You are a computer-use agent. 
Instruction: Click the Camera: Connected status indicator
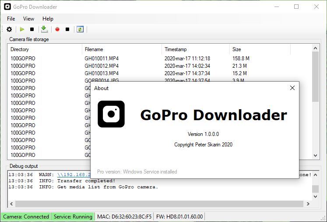[x=26, y=217]
